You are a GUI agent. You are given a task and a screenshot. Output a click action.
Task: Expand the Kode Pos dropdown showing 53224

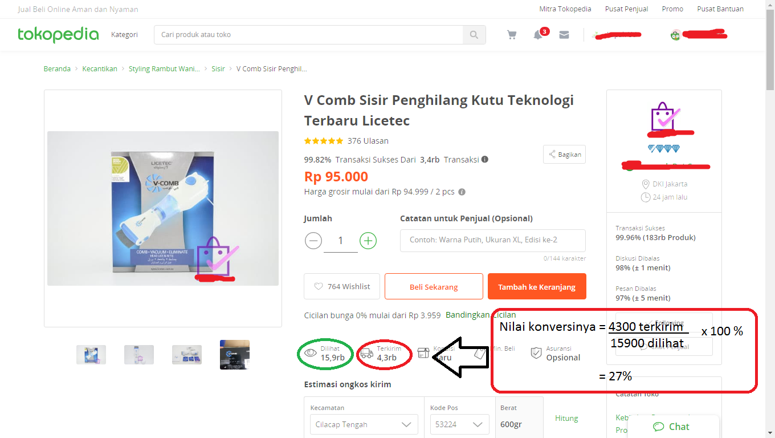pos(459,424)
